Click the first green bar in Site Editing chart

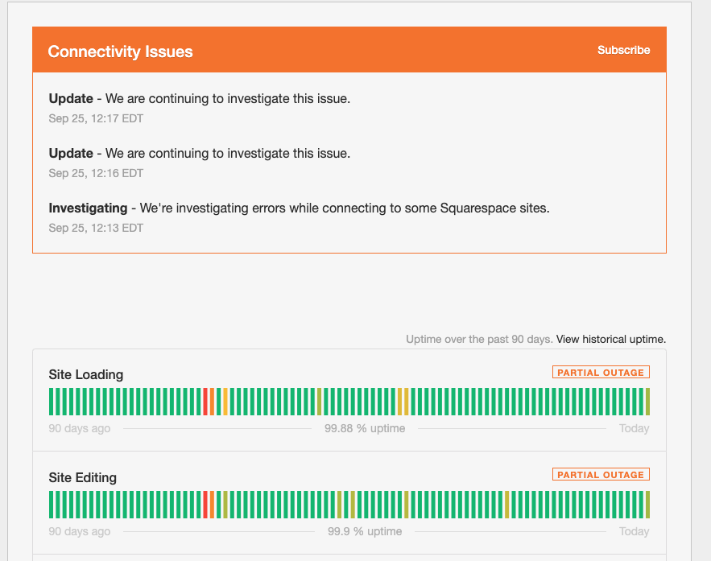[x=52, y=505]
